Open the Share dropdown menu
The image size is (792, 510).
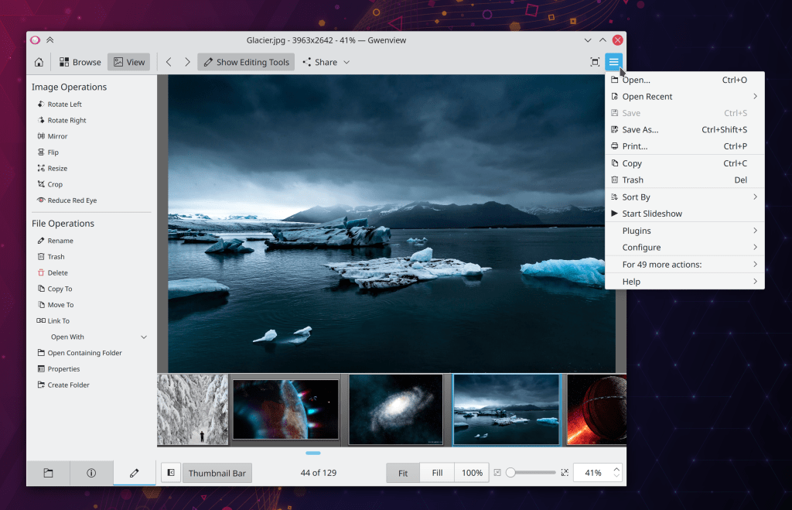(326, 62)
